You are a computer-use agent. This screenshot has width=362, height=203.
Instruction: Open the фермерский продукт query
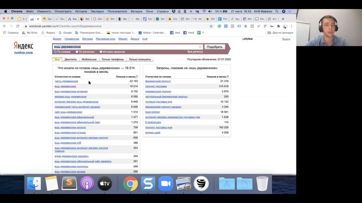pyautogui.click(x=158, y=81)
